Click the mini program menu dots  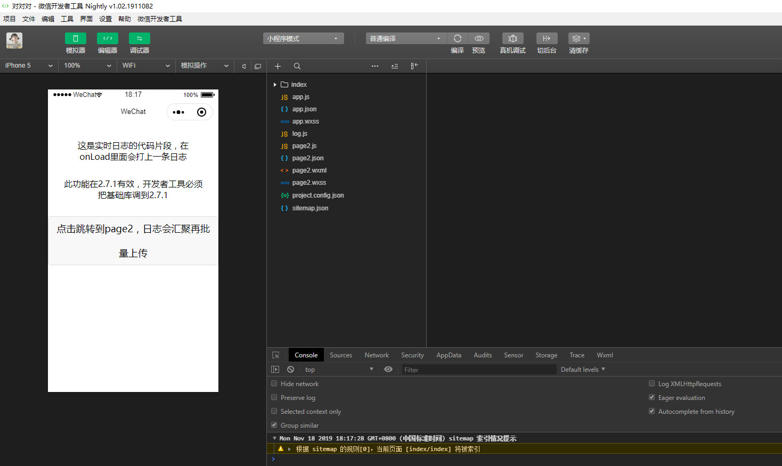click(178, 112)
